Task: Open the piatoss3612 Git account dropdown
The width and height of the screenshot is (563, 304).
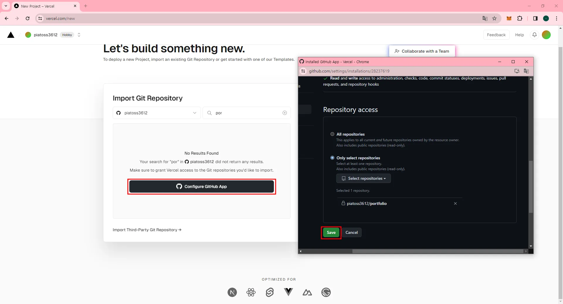Action: 157,113
